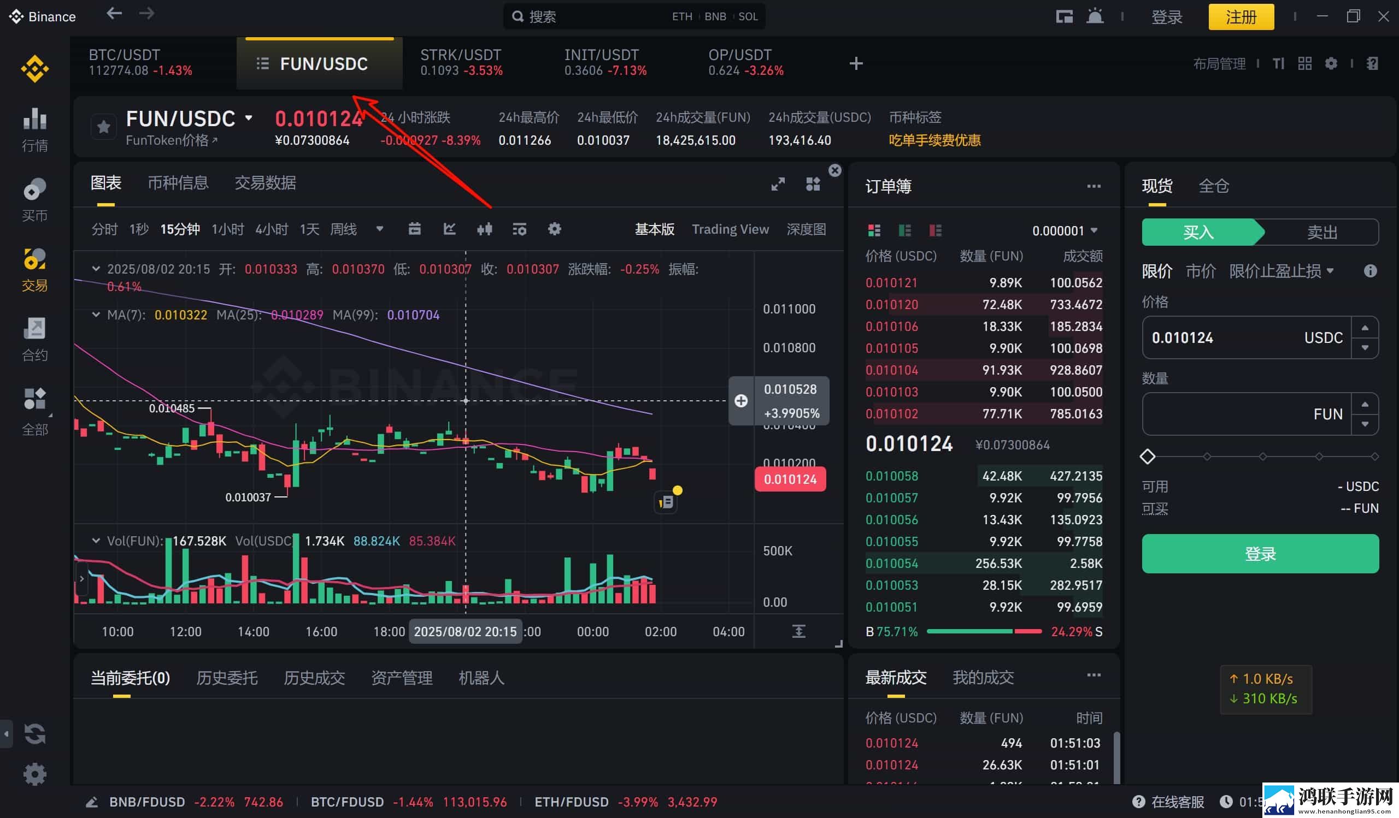Switch to the STRK/USDT tab
This screenshot has height=818, width=1399.
pos(461,63)
